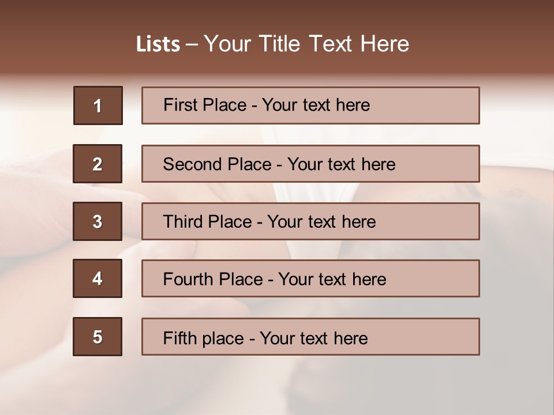Click empty right end of Third Place bar
The image size is (554, 415).
tap(439, 221)
